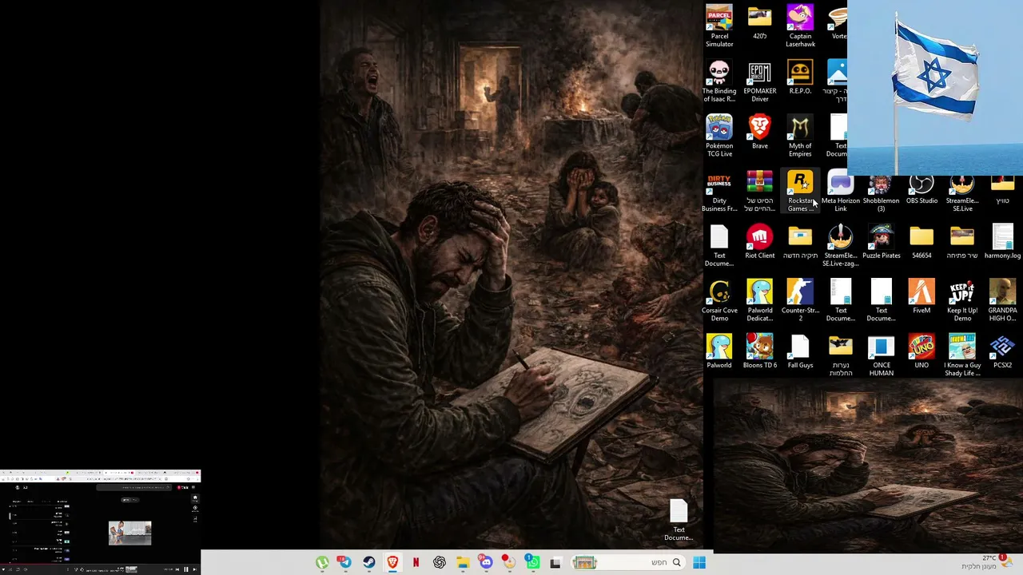This screenshot has height=575, width=1023.
Task: Open the Dirty Business desktop shortcut
Action: 719,191
